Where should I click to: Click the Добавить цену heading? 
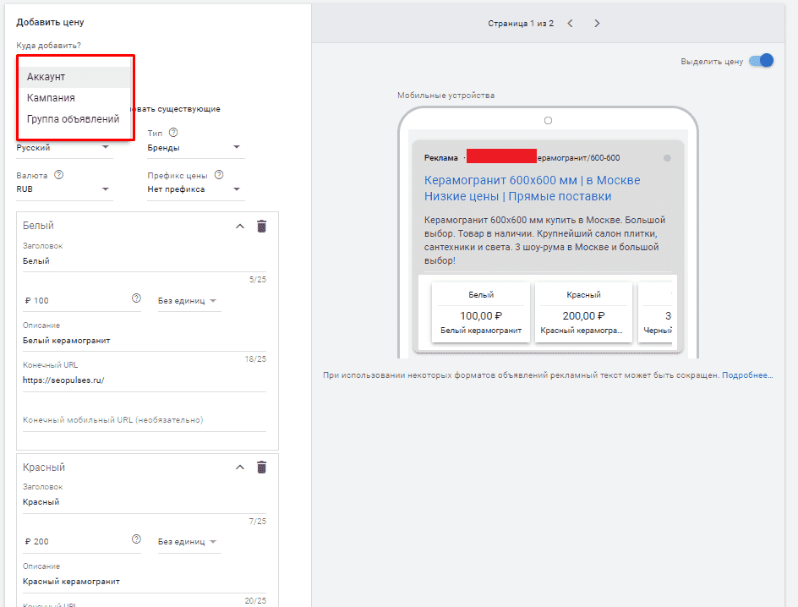(x=51, y=22)
